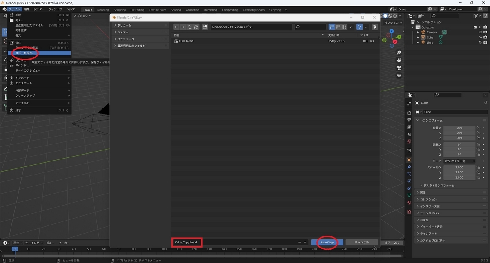490x263 pixels.
Task: Switch to horizontal list display mode
Action: [x=338, y=27]
